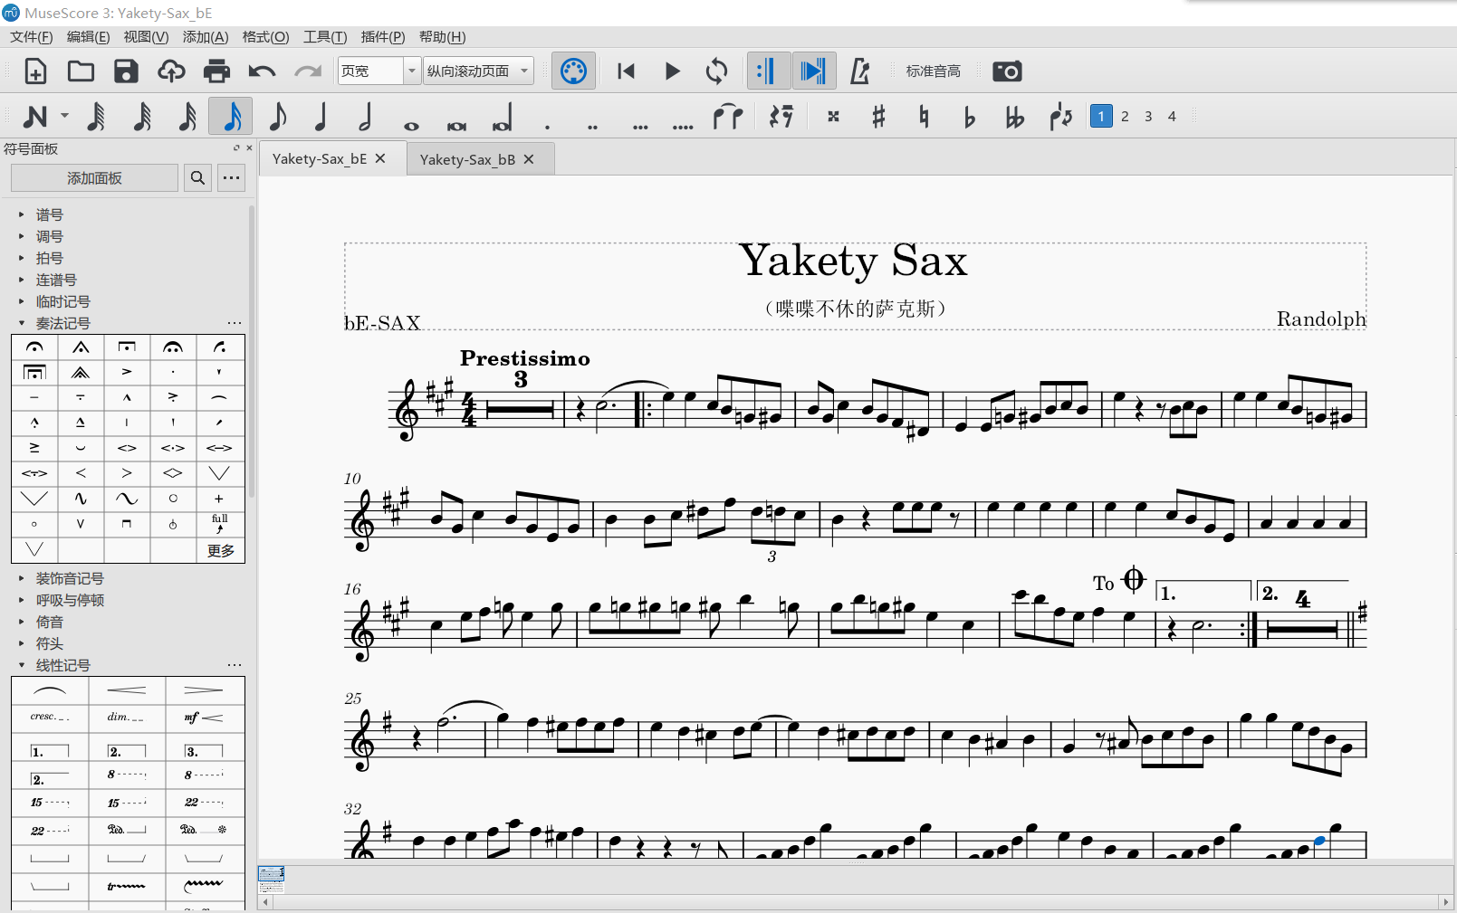This screenshot has height=913, width=1457.
Task: Upload score online via cloud icon
Action: click(x=171, y=71)
